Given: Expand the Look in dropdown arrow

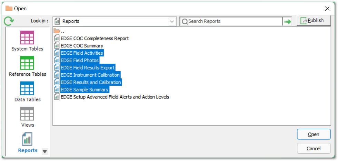Looking at the screenshot, I should tap(172, 21).
